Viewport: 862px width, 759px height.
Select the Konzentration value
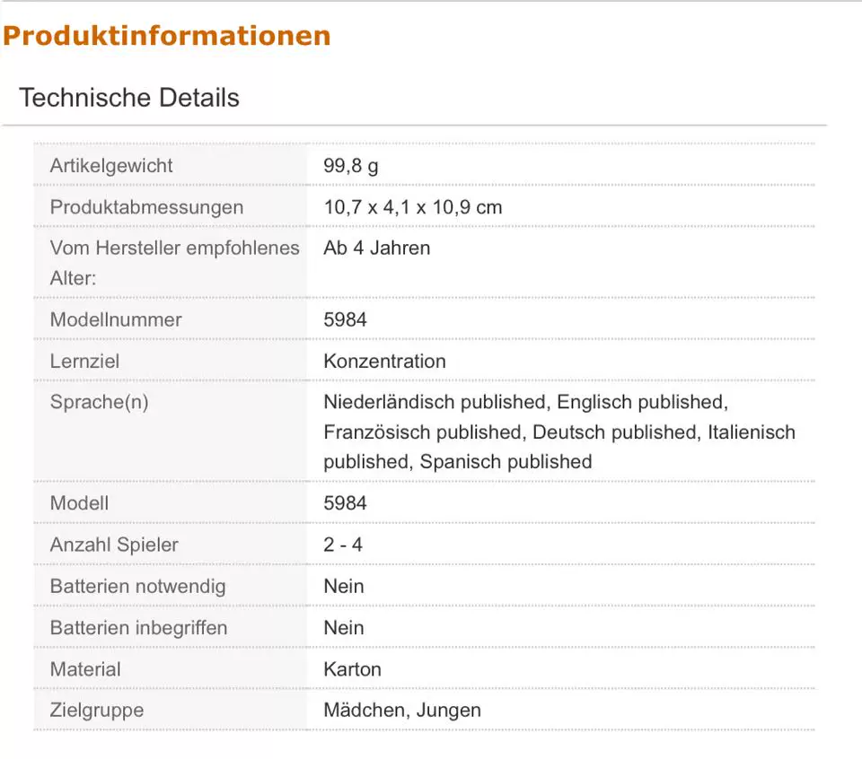coord(385,361)
